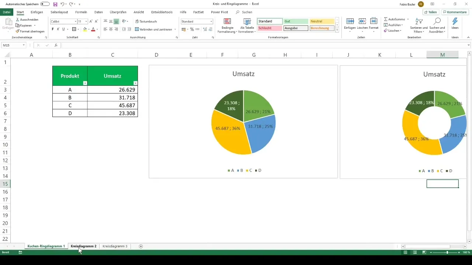Open Als Tabelle formatieren menu
Screen dimensions: 472x265
coord(247,25)
